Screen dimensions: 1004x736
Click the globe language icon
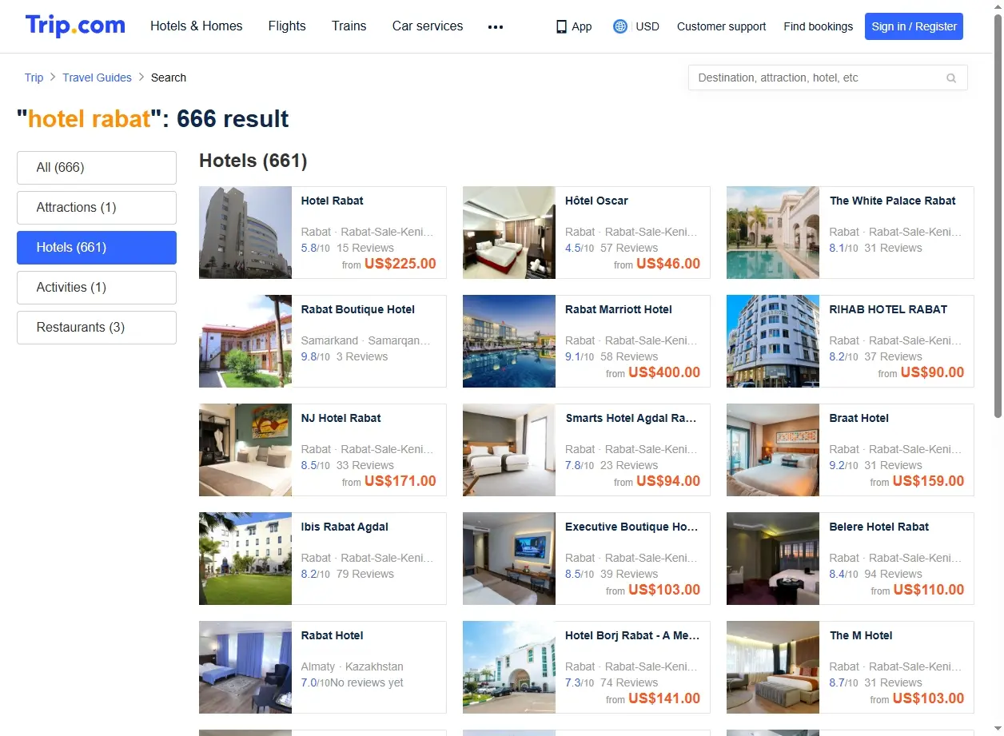(620, 26)
